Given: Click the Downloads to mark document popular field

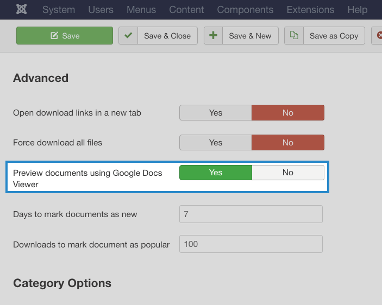Looking at the screenshot, I should click(x=251, y=244).
